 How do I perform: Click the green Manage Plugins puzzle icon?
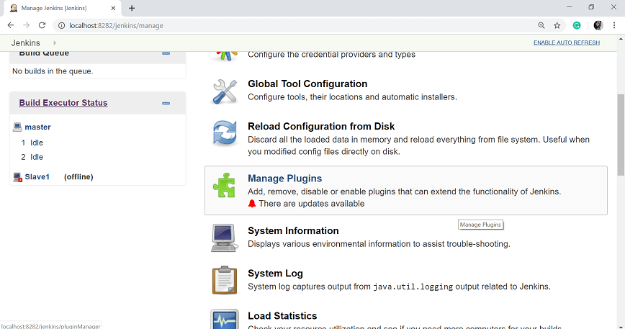click(224, 186)
